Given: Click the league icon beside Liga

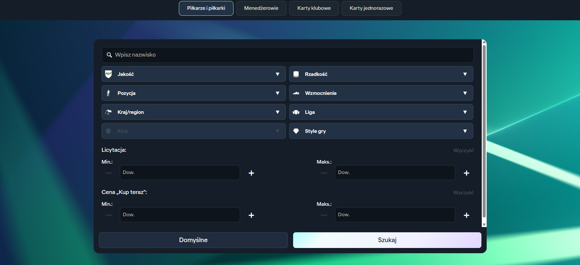Looking at the screenshot, I should point(296,112).
